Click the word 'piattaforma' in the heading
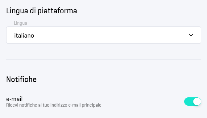Screen dimensions: 207x118 [57, 11]
